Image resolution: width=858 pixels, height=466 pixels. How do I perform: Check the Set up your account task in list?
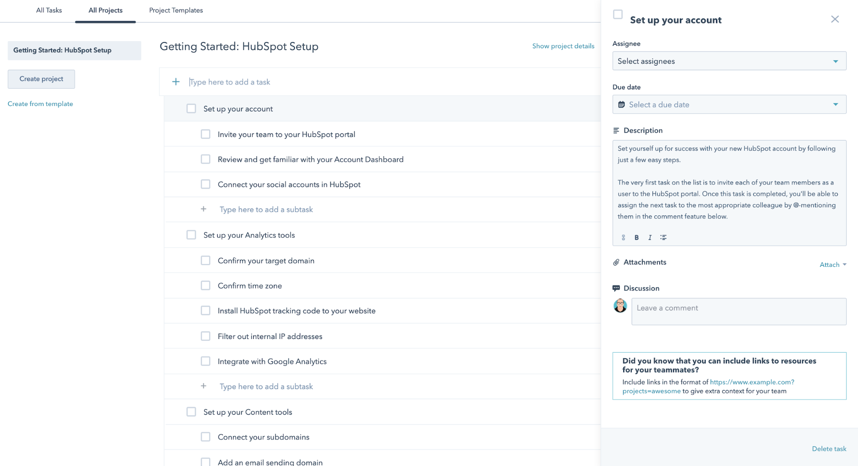[191, 109]
